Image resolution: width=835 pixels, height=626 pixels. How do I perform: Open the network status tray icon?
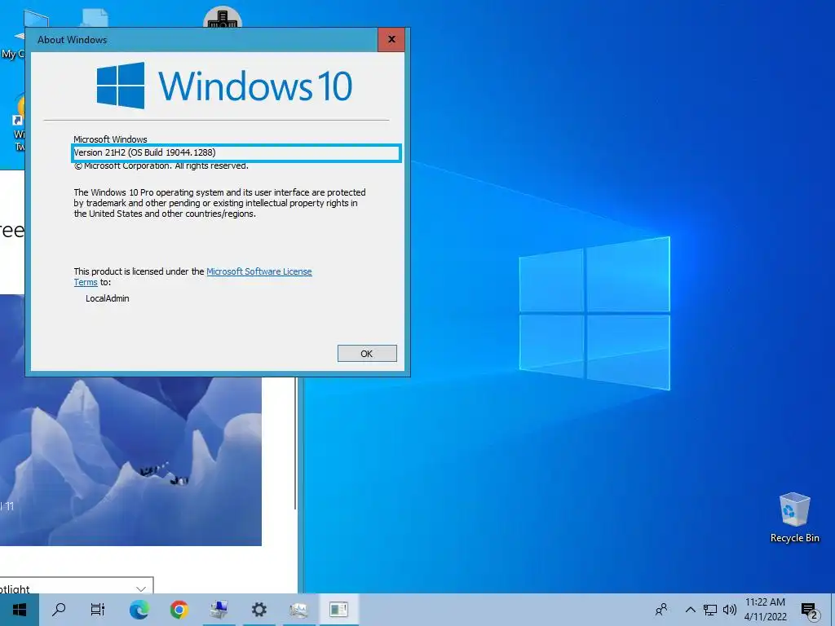(710, 610)
